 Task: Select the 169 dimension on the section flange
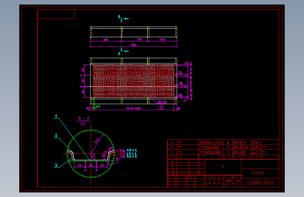point(110,149)
